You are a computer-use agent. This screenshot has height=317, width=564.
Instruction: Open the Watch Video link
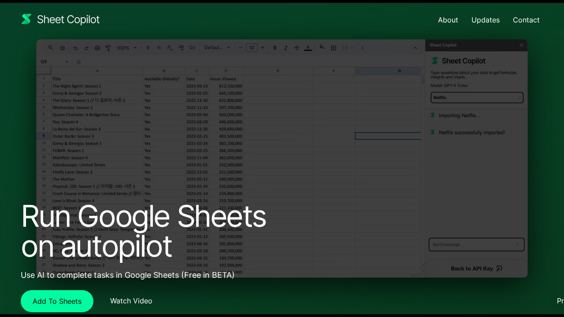coord(131,301)
